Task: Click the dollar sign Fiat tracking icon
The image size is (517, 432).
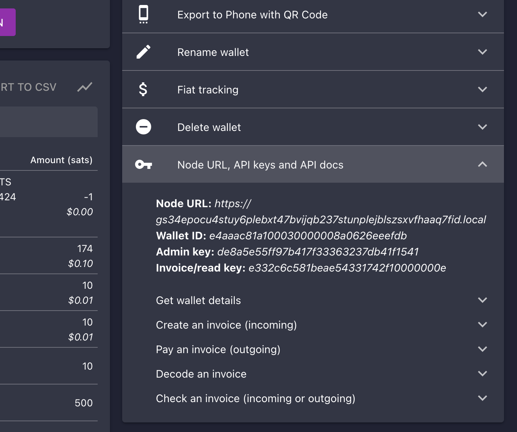Action: [143, 90]
